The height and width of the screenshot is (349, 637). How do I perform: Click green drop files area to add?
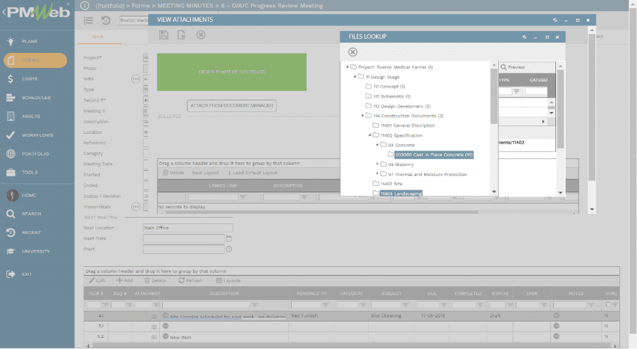coord(231,72)
